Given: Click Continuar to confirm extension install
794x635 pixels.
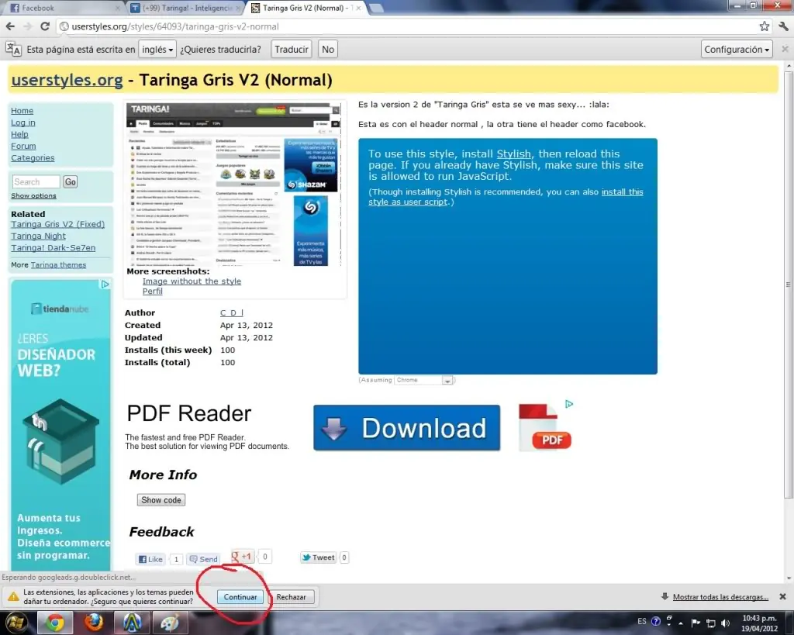Looking at the screenshot, I should coord(240,597).
